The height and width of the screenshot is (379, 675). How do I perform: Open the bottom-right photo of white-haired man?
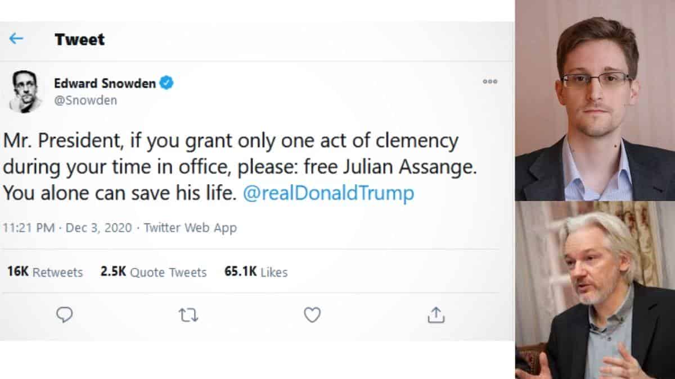595,290
